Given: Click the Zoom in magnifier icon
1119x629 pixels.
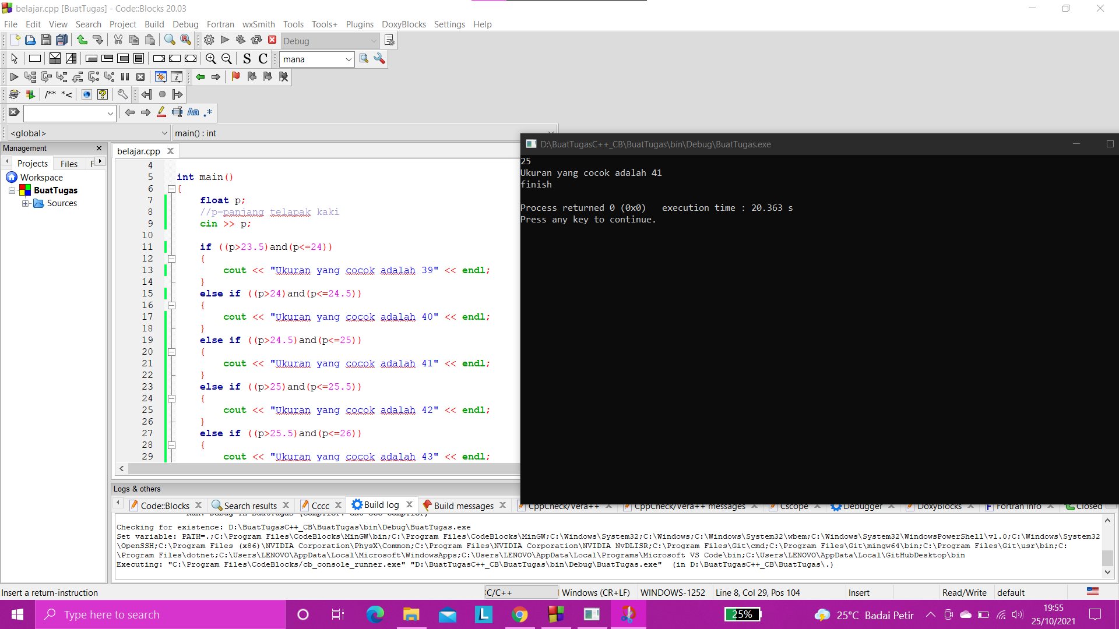Looking at the screenshot, I should tap(211, 59).
